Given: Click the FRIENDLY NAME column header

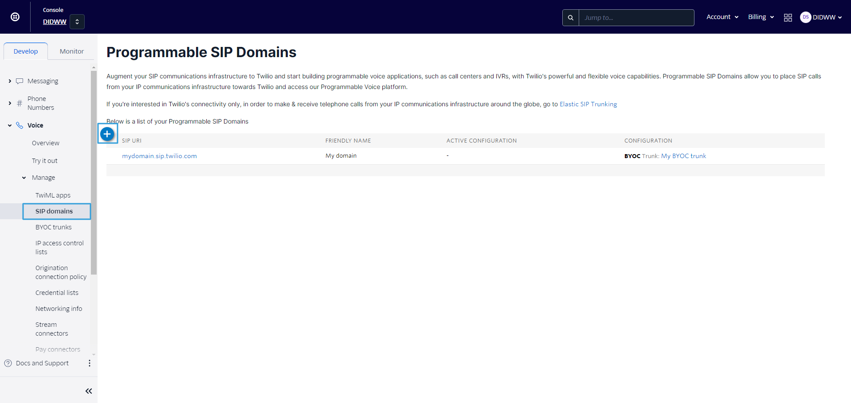Looking at the screenshot, I should coord(348,141).
